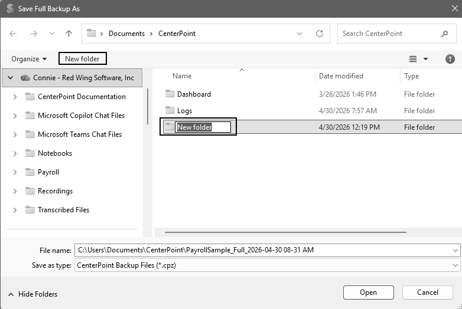Expand Microsoft Teams Chat Files
The width and height of the screenshot is (462, 309).
click(x=15, y=134)
